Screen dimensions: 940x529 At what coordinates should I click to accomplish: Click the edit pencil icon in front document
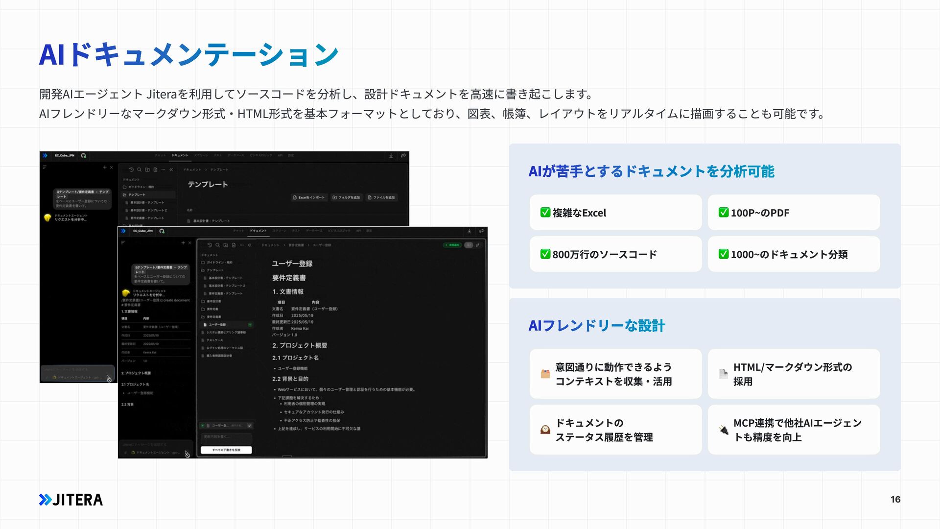coord(478,245)
